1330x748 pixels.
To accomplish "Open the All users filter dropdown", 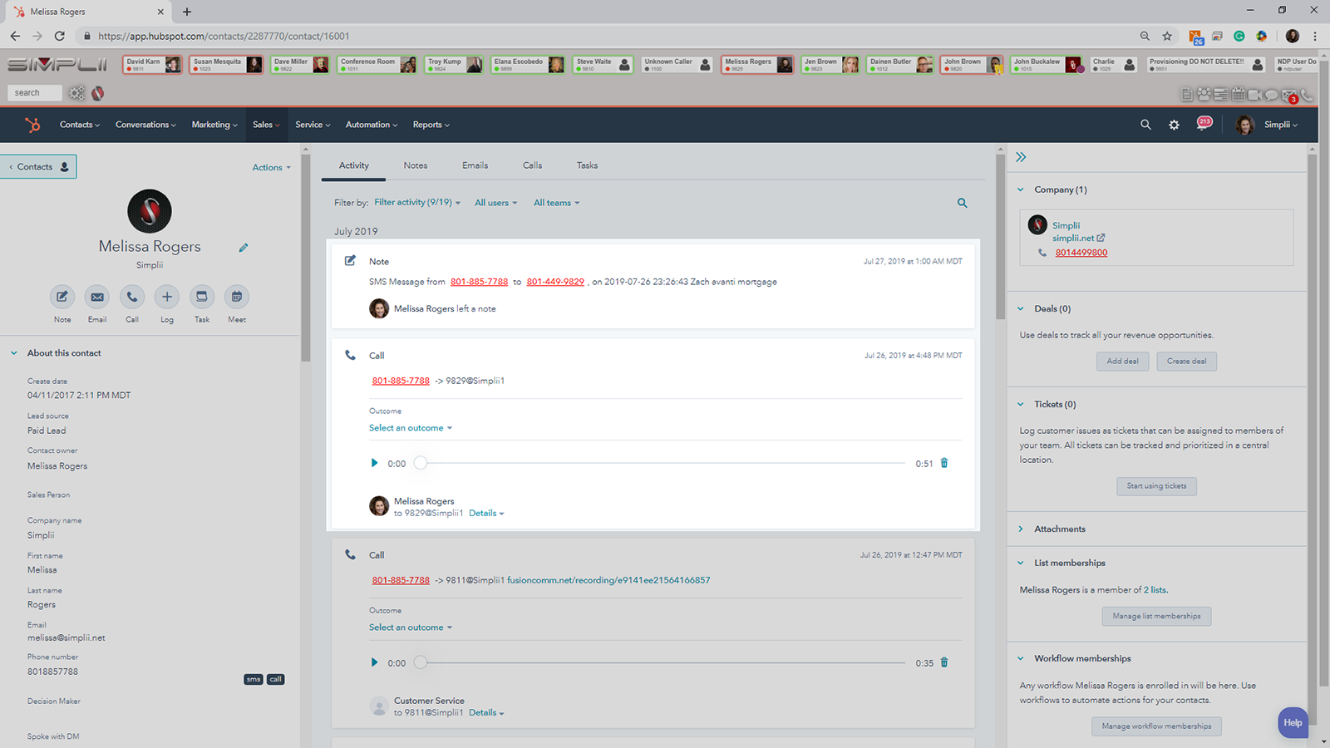I will tap(495, 203).
